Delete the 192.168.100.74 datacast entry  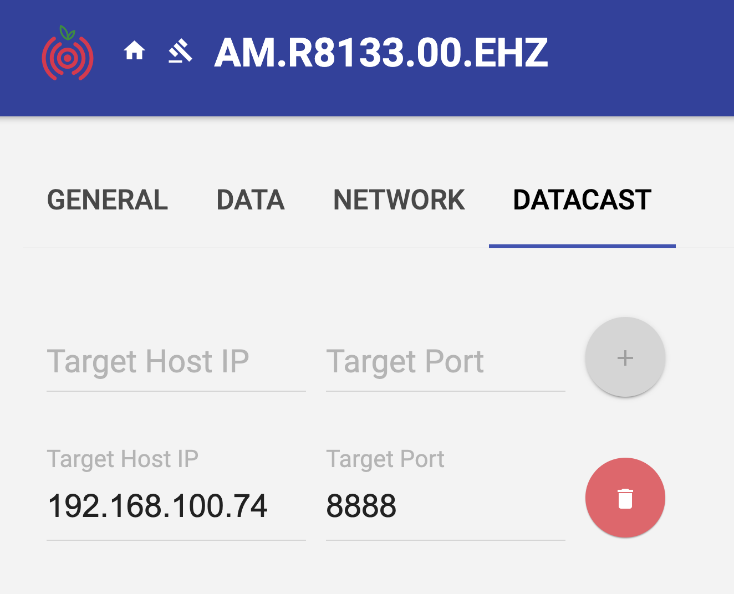[x=625, y=498]
